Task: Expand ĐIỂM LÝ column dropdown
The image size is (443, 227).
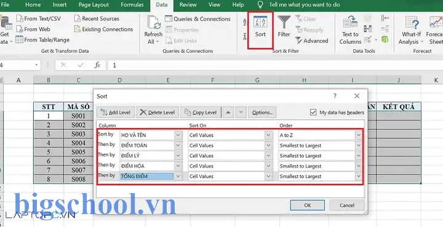Action: (178, 156)
